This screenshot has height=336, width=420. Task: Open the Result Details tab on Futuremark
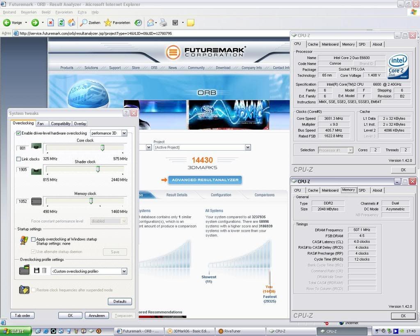[x=177, y=195]
